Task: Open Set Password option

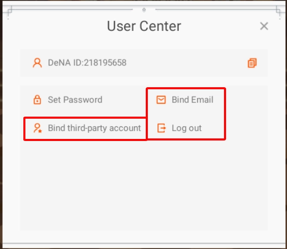Action: click(x=75, y=100)
